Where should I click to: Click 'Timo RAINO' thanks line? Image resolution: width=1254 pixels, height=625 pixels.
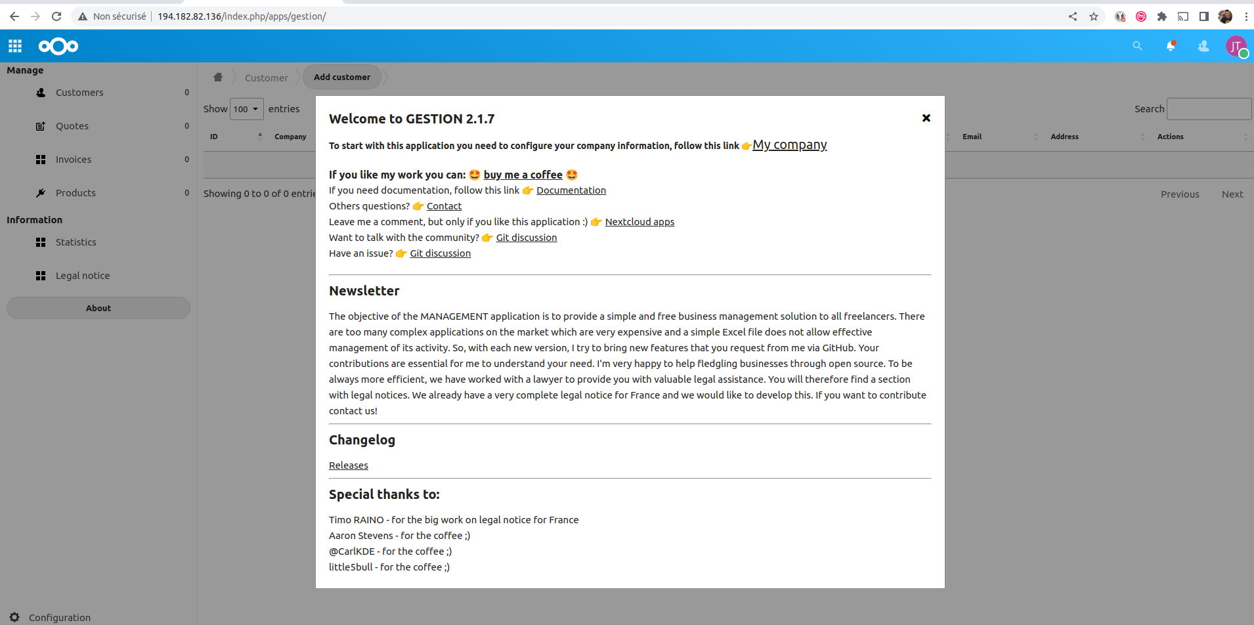click(454, 520)
